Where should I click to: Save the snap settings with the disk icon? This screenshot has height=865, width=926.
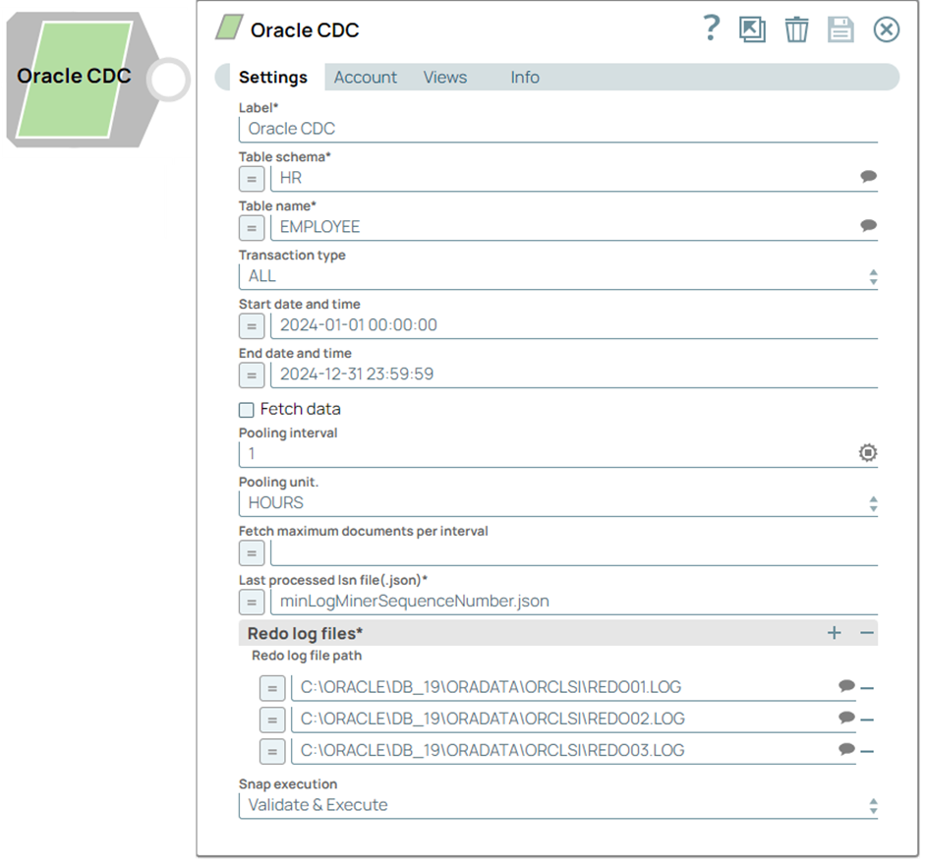coord(840,29)
